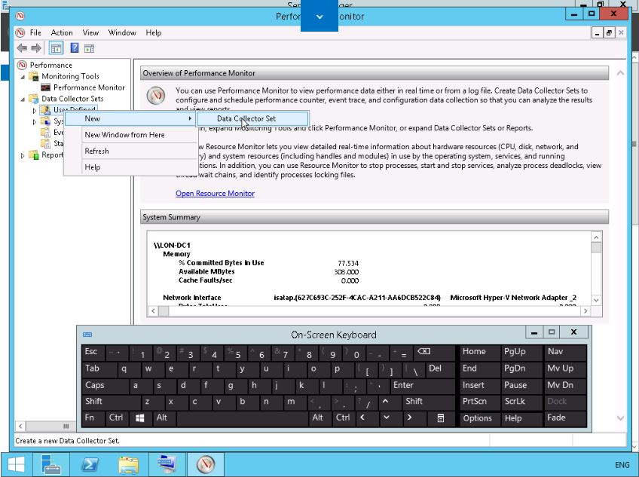Viewport: 639px width, 477px height.
Task: Tap the PrtScn key on On-Screen Keyboard
Action: [x=480, y=402]
